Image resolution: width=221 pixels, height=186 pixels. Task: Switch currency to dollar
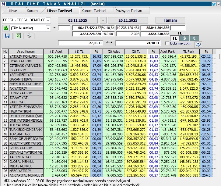click(184, 38)
